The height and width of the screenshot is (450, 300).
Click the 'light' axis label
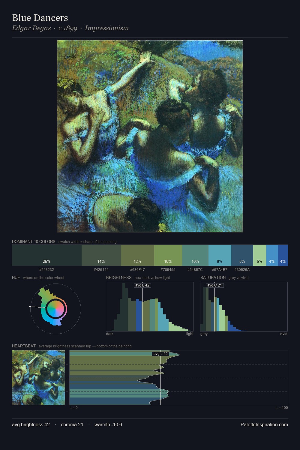(190, 334)
